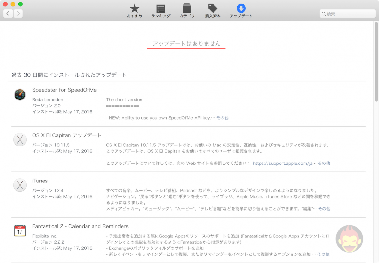Expand その他 for the iTunes update
This screenshot has width=379, height=263.
324,209
